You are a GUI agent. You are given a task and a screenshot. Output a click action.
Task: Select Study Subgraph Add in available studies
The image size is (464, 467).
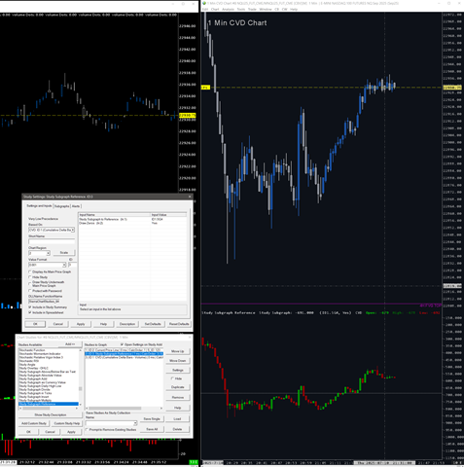click(x=33, y=378)
